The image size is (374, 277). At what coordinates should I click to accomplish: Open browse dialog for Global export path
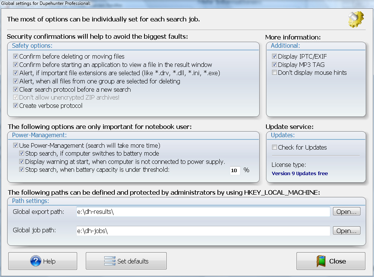pyautogui.click(x=347, y=212)
